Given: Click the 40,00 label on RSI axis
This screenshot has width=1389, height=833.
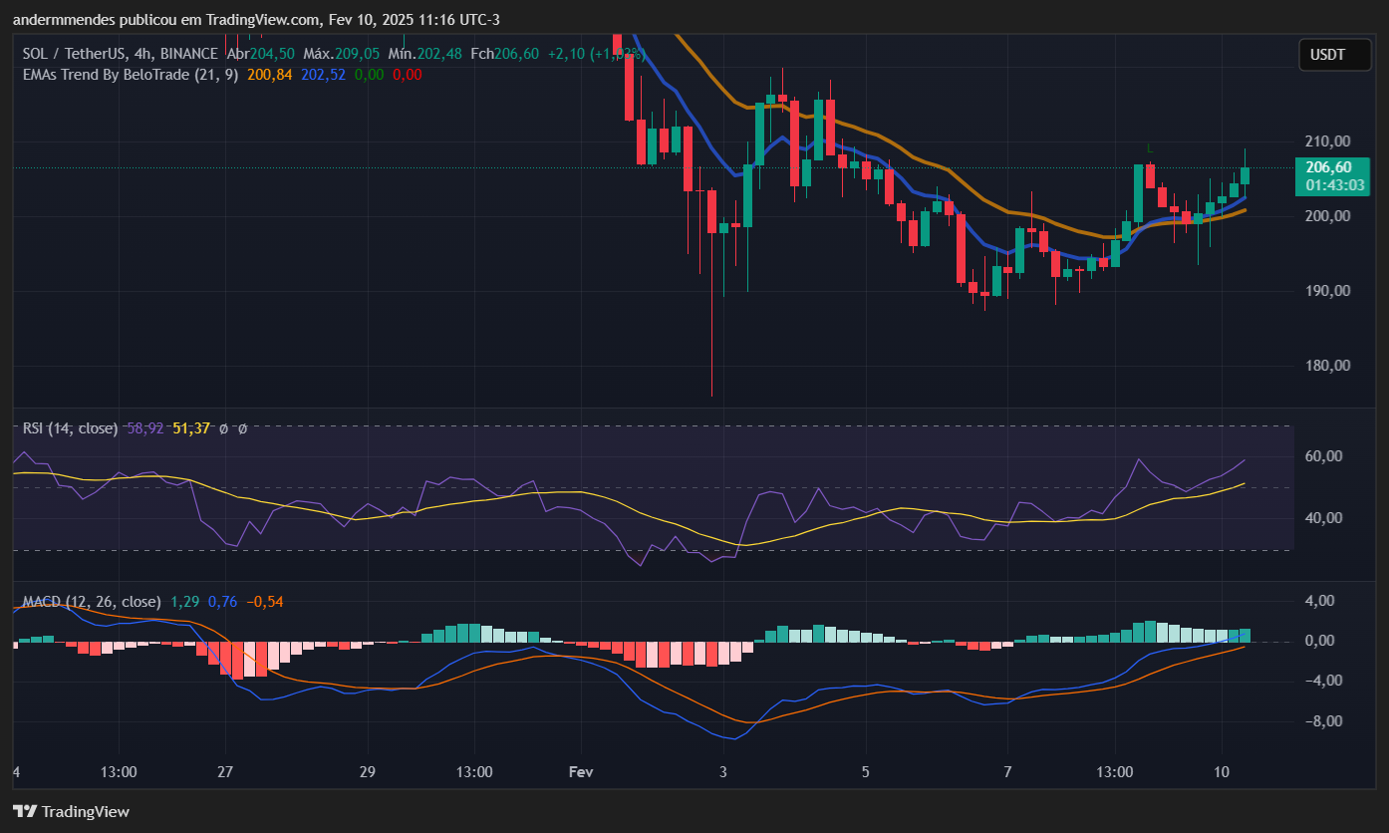Looking at the screenshot, I should (x=1323, y=518).
